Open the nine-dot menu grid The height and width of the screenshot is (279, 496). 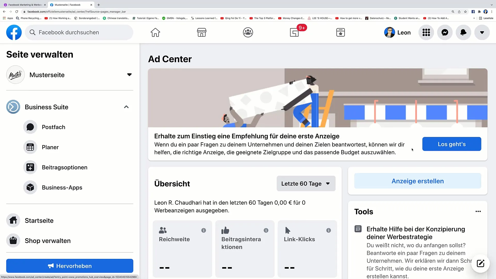[x=426, y=32]
